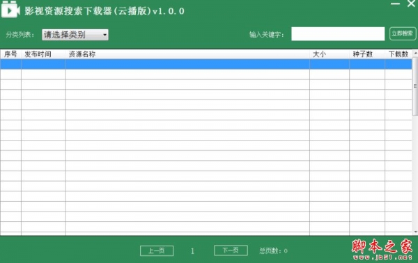Click the vertical scrollbar thumb
This screenshot has width=418, height=263.
415,86
